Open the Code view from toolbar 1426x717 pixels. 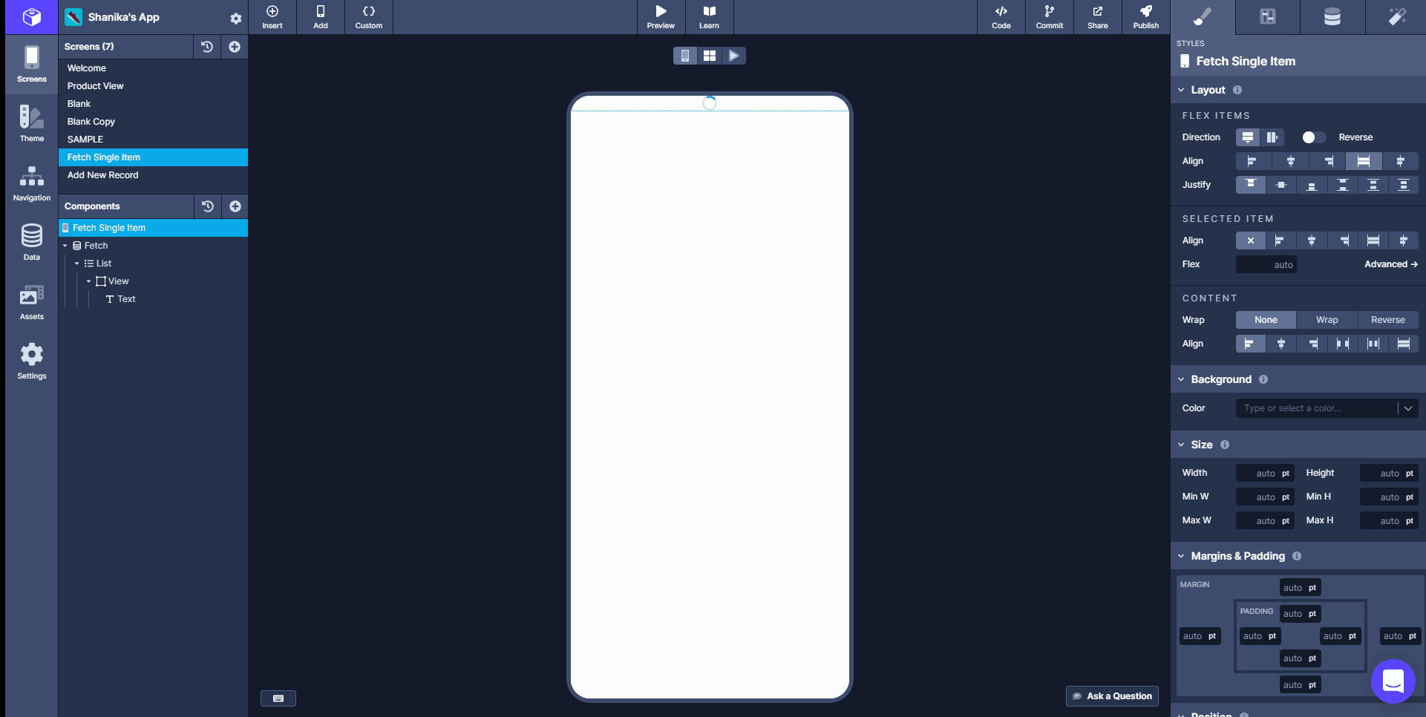[1001, 16]
